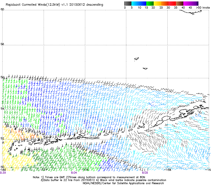Click the 'Data buffer is 22 hrs' note line
211x185 pixels.
[x=103, y=180]
